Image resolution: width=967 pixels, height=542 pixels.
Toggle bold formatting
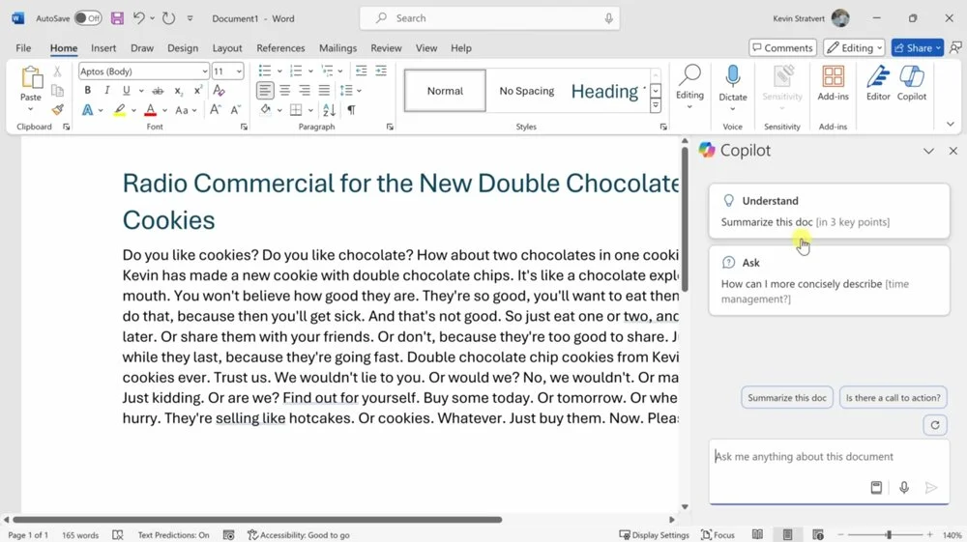(x=87, y=91)
